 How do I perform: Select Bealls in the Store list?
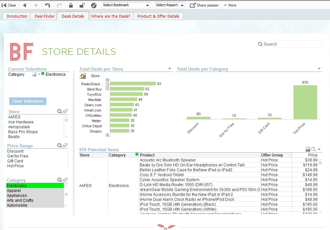pos(35,137)
